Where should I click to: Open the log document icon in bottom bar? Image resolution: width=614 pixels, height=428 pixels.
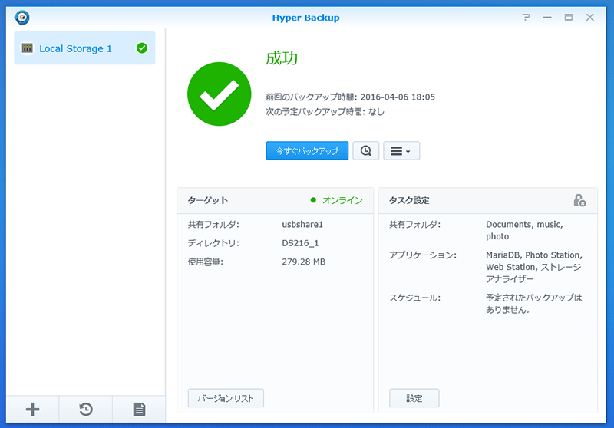139,410
